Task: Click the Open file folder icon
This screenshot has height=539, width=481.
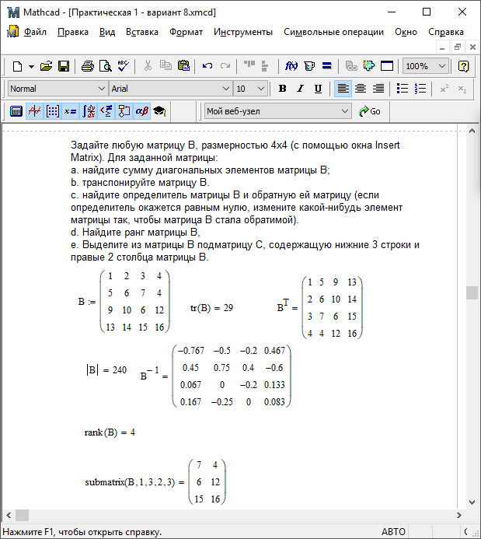Action: pos(46,66)
